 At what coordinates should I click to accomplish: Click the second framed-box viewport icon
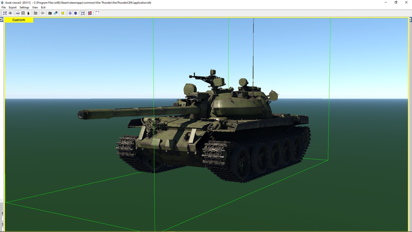[83, 13]
